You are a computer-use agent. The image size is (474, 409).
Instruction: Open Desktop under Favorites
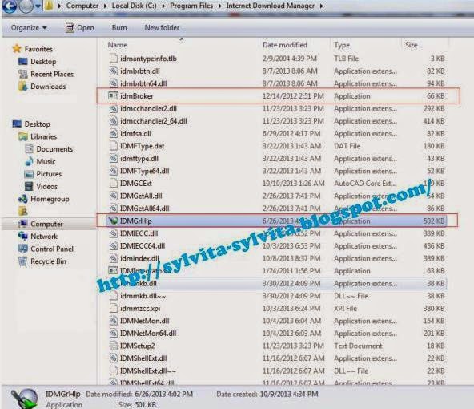(43, 62)
